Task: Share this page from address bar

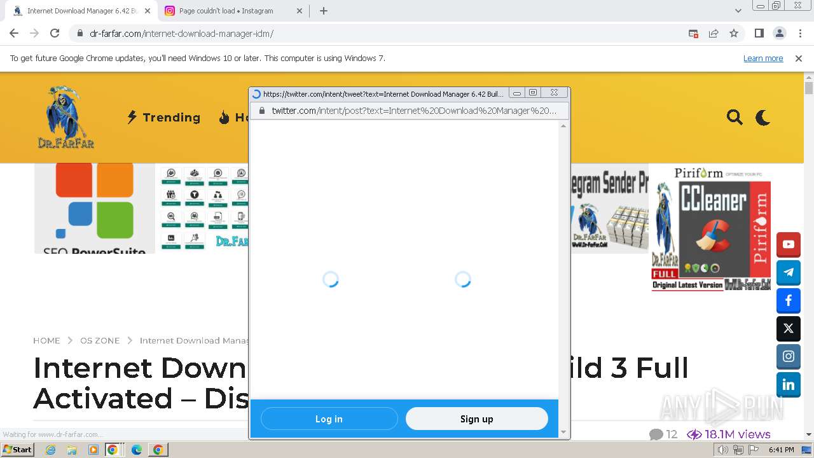Action: pos(714,33)
